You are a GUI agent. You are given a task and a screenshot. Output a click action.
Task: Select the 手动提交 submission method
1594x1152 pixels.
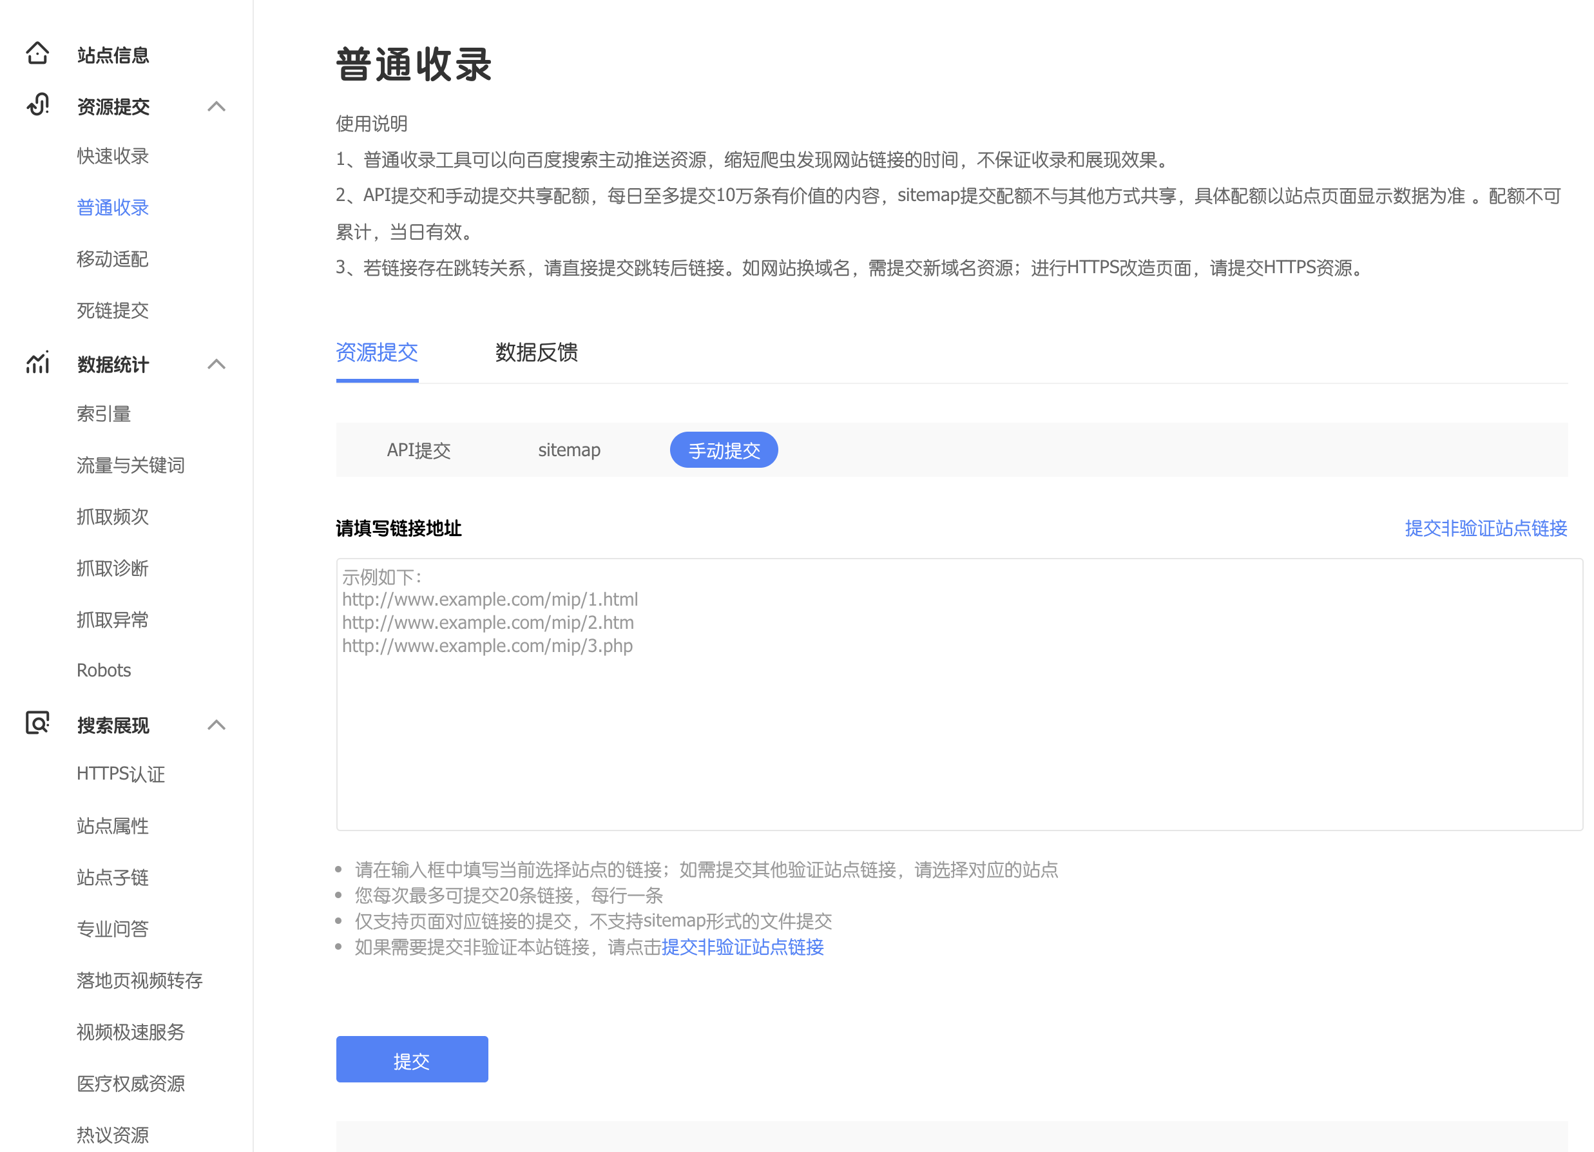point(724,450)
